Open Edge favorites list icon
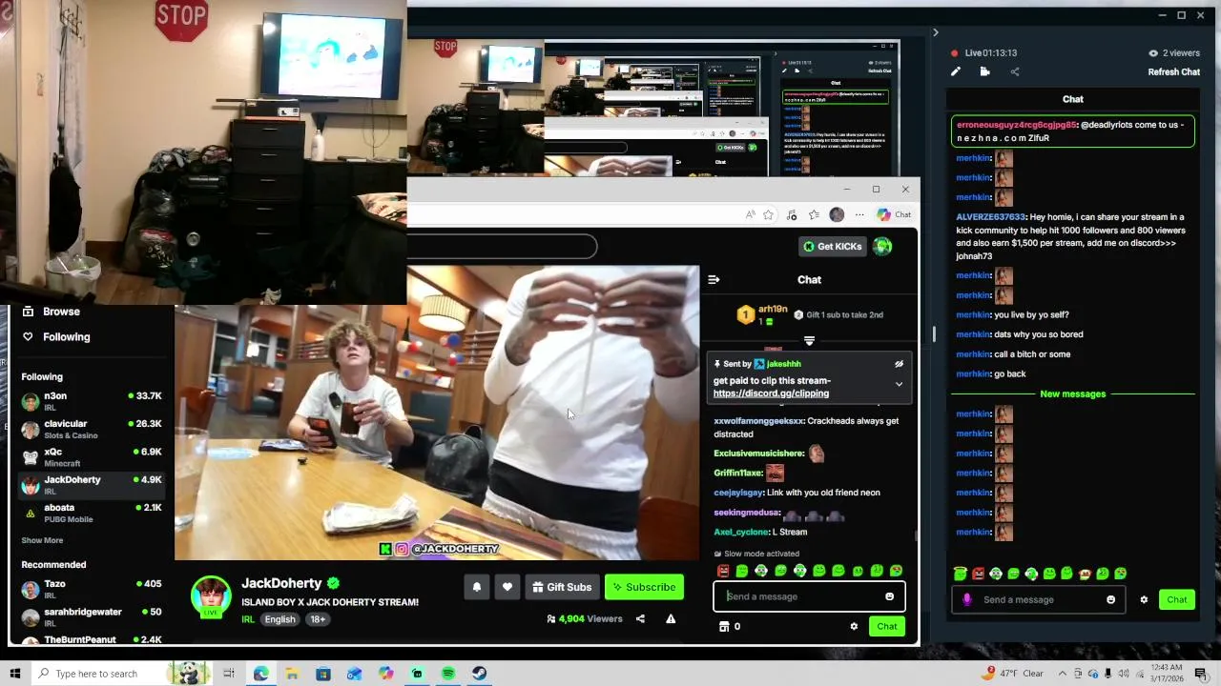Image resolution: width=1221 pixels, height=686 pixels. [x=814, y=215]
